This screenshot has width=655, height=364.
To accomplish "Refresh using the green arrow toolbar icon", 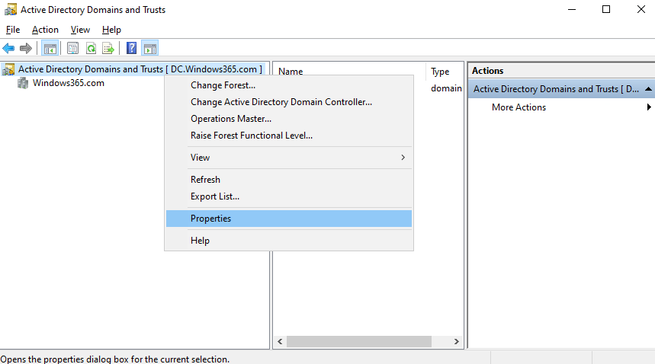I will click(x=91, y=49).
